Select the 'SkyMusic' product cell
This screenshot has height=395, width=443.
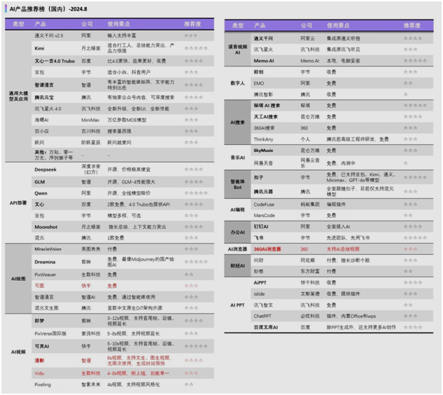pyautogui.click(x=263, y=151)
